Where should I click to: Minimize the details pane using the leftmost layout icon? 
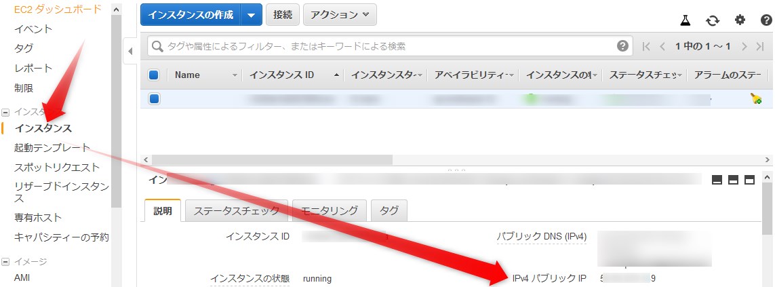(717, 180)
